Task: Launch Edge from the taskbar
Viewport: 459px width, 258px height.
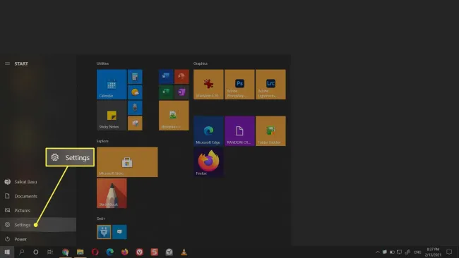Action: coord(109,252)
